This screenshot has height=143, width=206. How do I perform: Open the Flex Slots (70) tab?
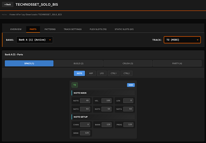click(x=98, y=29)
